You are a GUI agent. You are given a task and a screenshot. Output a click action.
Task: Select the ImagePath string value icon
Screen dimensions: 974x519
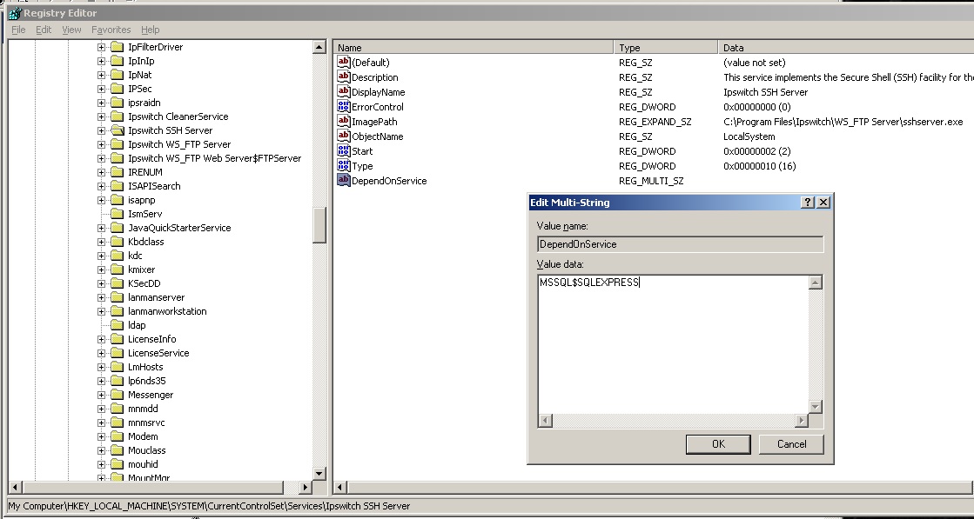pyautogui.click(x=344, y=122)
